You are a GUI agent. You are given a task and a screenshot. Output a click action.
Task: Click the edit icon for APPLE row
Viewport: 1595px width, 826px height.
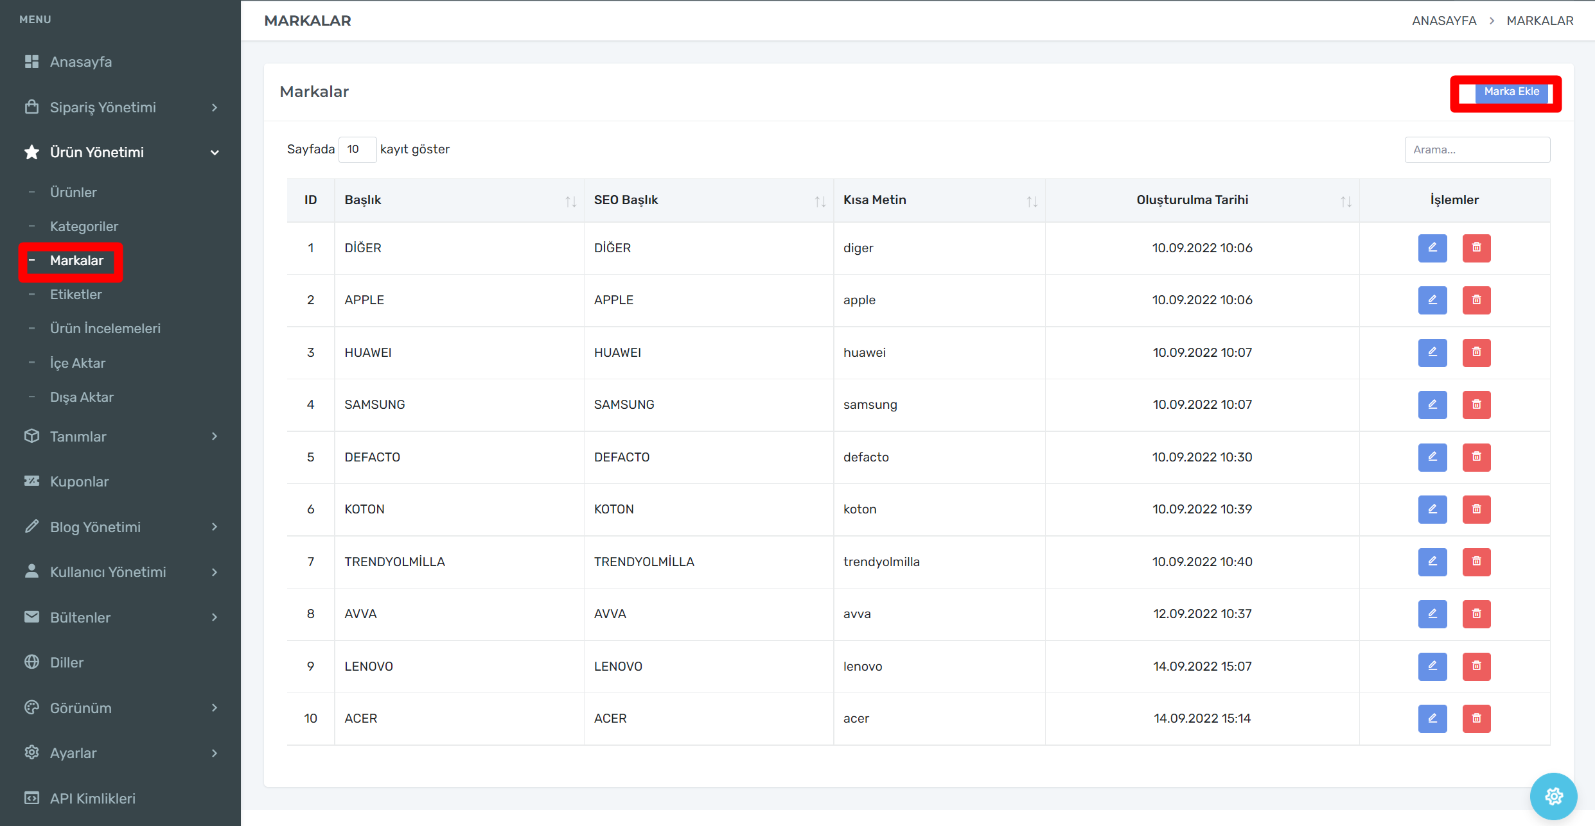pos(1432,300)
